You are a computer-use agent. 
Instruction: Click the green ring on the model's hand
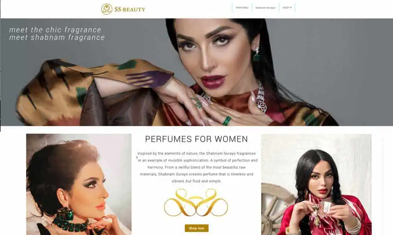pos(227,121)
